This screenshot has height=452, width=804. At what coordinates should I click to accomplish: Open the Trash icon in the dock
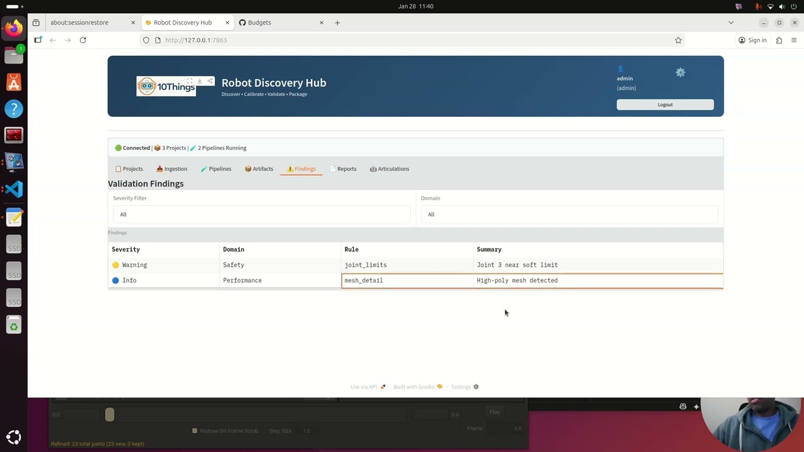tap(14, 325)
